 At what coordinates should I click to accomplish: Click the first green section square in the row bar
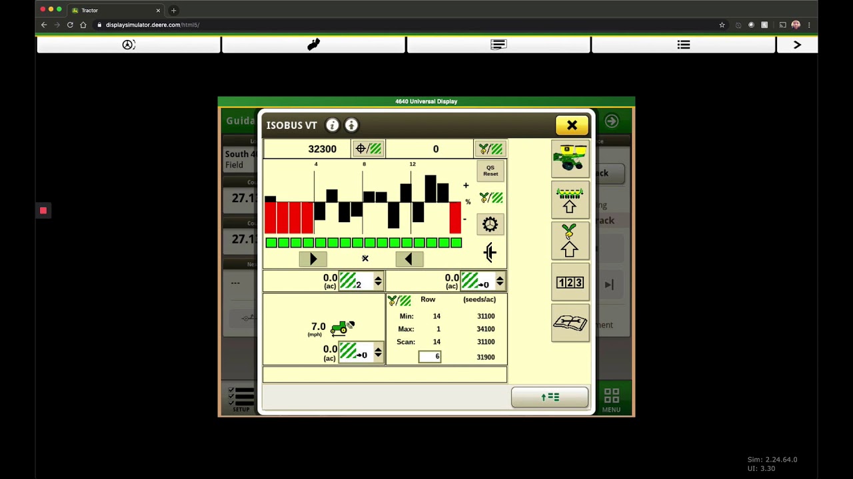pos(271,243)
